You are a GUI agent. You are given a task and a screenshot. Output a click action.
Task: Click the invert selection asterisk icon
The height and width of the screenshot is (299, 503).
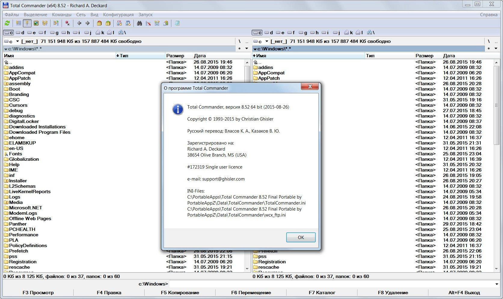tap(67, 23)
